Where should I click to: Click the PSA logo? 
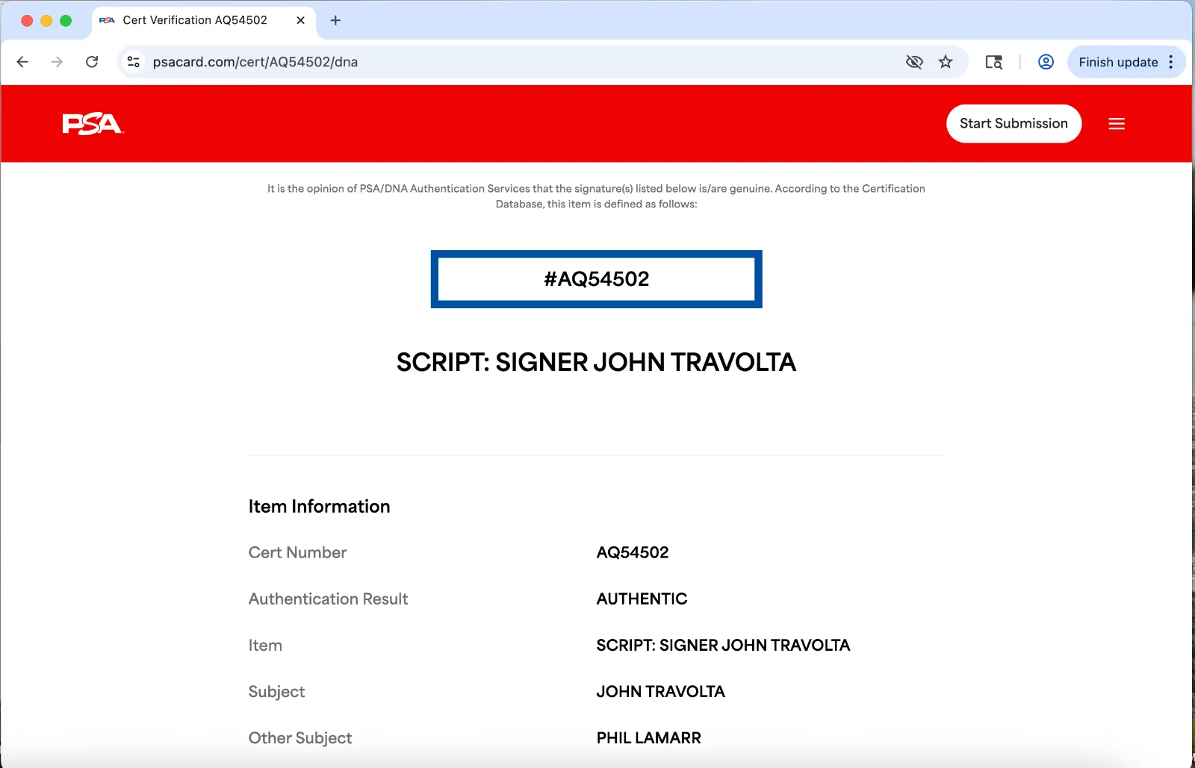(93, 124)
